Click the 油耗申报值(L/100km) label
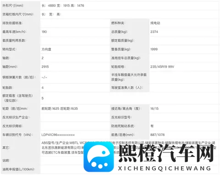The width and height of the screenshot is (220, 175). point(19,169)
